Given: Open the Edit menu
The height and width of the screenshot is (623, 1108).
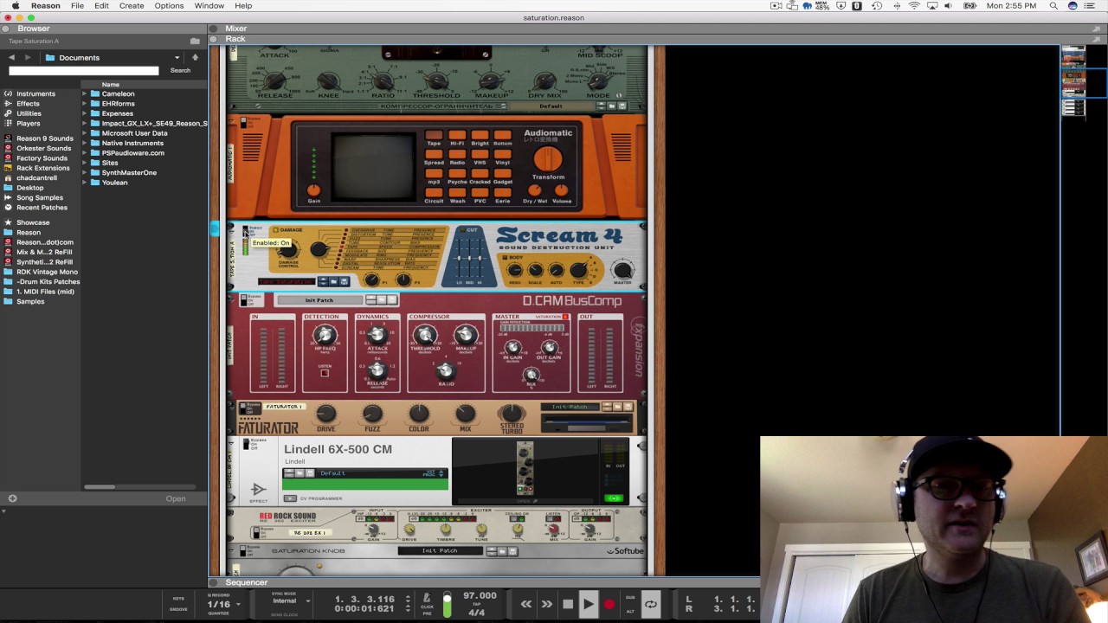Looking at the screenshot, I should [101, 6].
